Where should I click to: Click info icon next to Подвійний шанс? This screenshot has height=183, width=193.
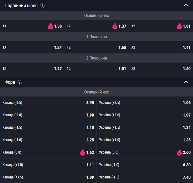pos(42,6)
